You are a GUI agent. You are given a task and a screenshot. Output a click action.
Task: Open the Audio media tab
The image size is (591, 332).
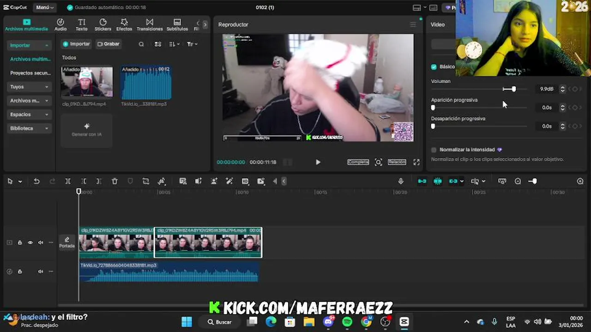point(60,24)
